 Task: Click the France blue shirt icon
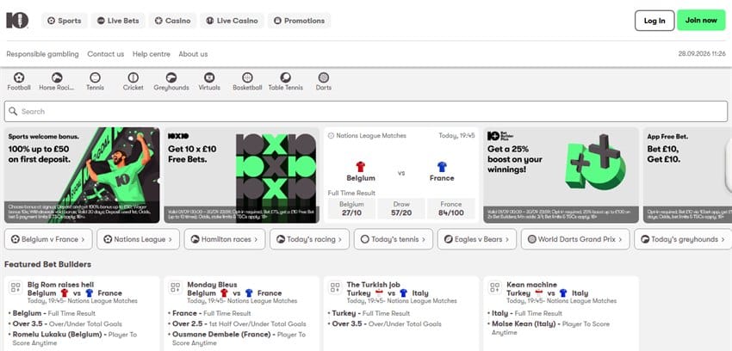coord(442,167)
